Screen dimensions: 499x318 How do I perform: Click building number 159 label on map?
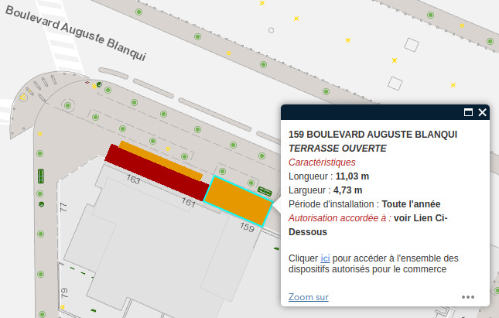[247, 227]
